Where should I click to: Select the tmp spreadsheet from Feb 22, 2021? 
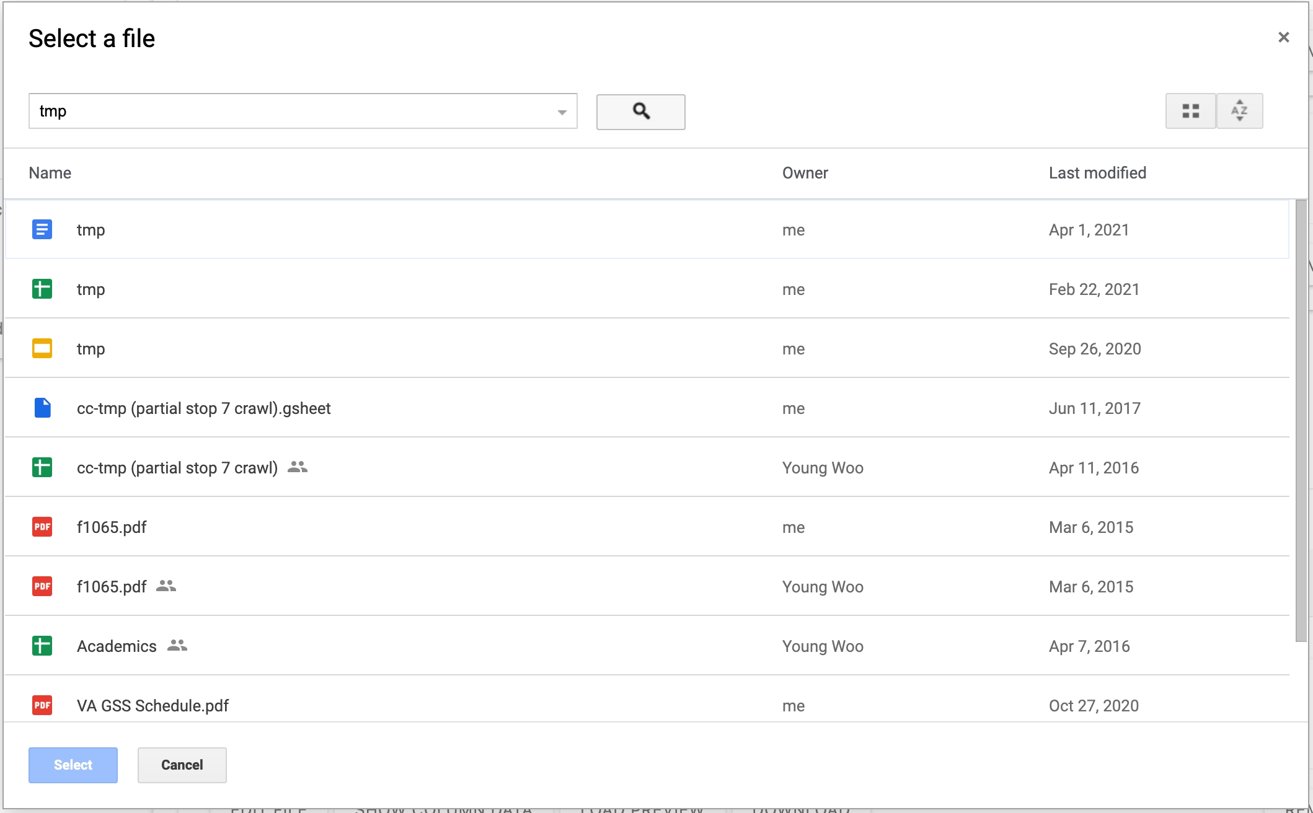91,289
